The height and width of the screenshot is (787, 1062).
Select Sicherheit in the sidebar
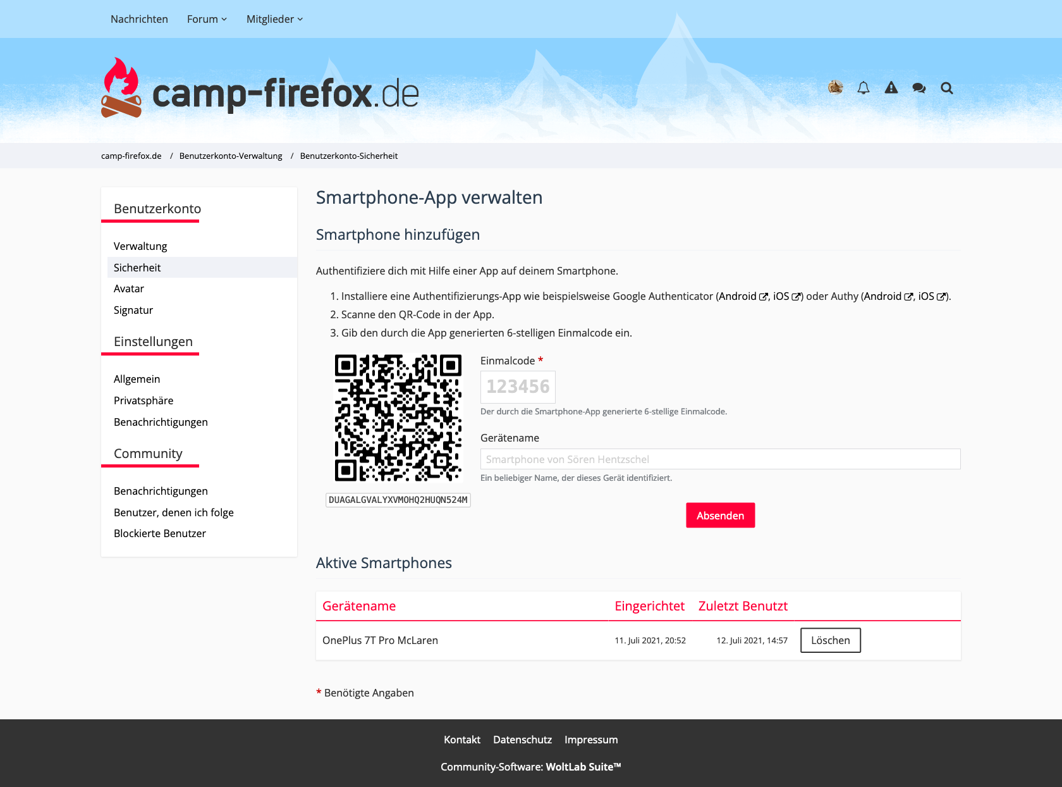coord(202,268)
